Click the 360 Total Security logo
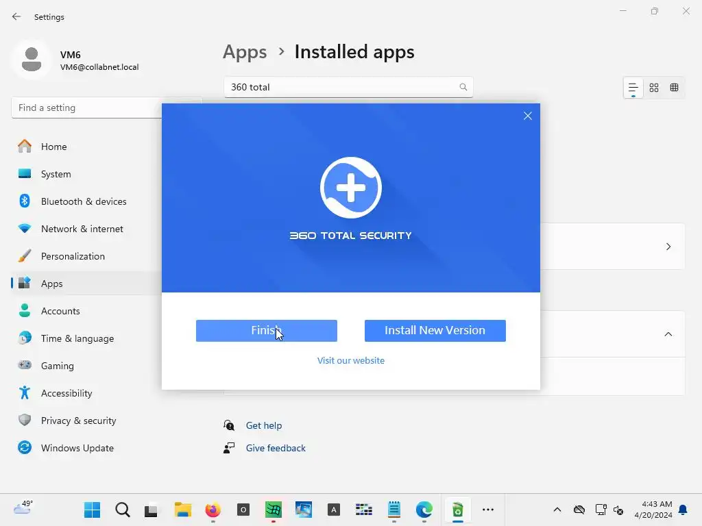 point(350,188)
